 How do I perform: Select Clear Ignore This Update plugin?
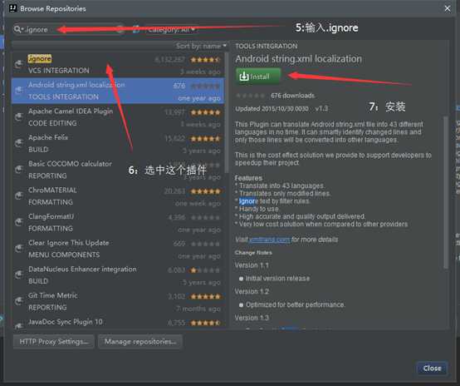118,249
